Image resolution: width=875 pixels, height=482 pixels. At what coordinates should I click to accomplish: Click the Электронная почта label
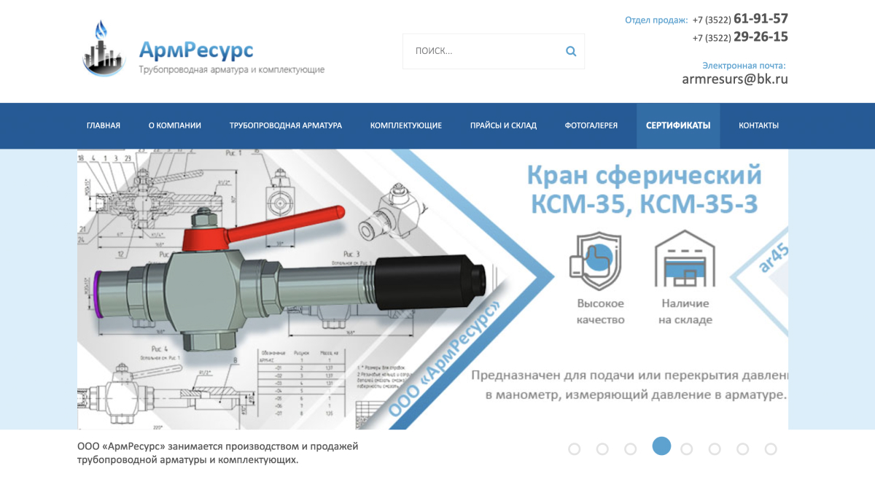(x=744, y=65)
